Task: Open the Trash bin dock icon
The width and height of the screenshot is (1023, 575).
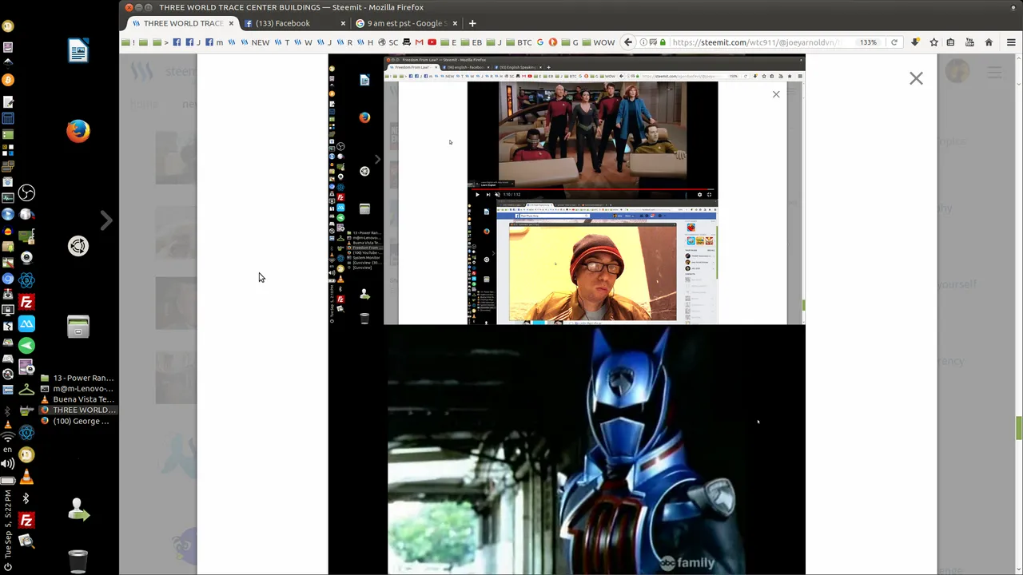Action: (x=78, y=561)
